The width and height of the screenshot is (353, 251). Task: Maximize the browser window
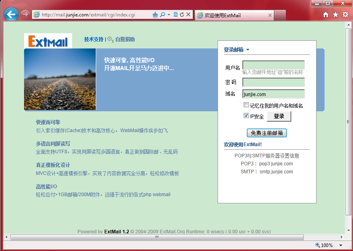328,4
